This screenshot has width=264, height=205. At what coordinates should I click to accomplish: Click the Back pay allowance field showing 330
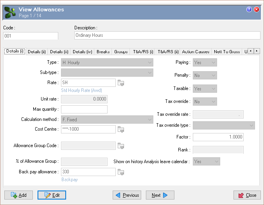click(x=88, y=172)
